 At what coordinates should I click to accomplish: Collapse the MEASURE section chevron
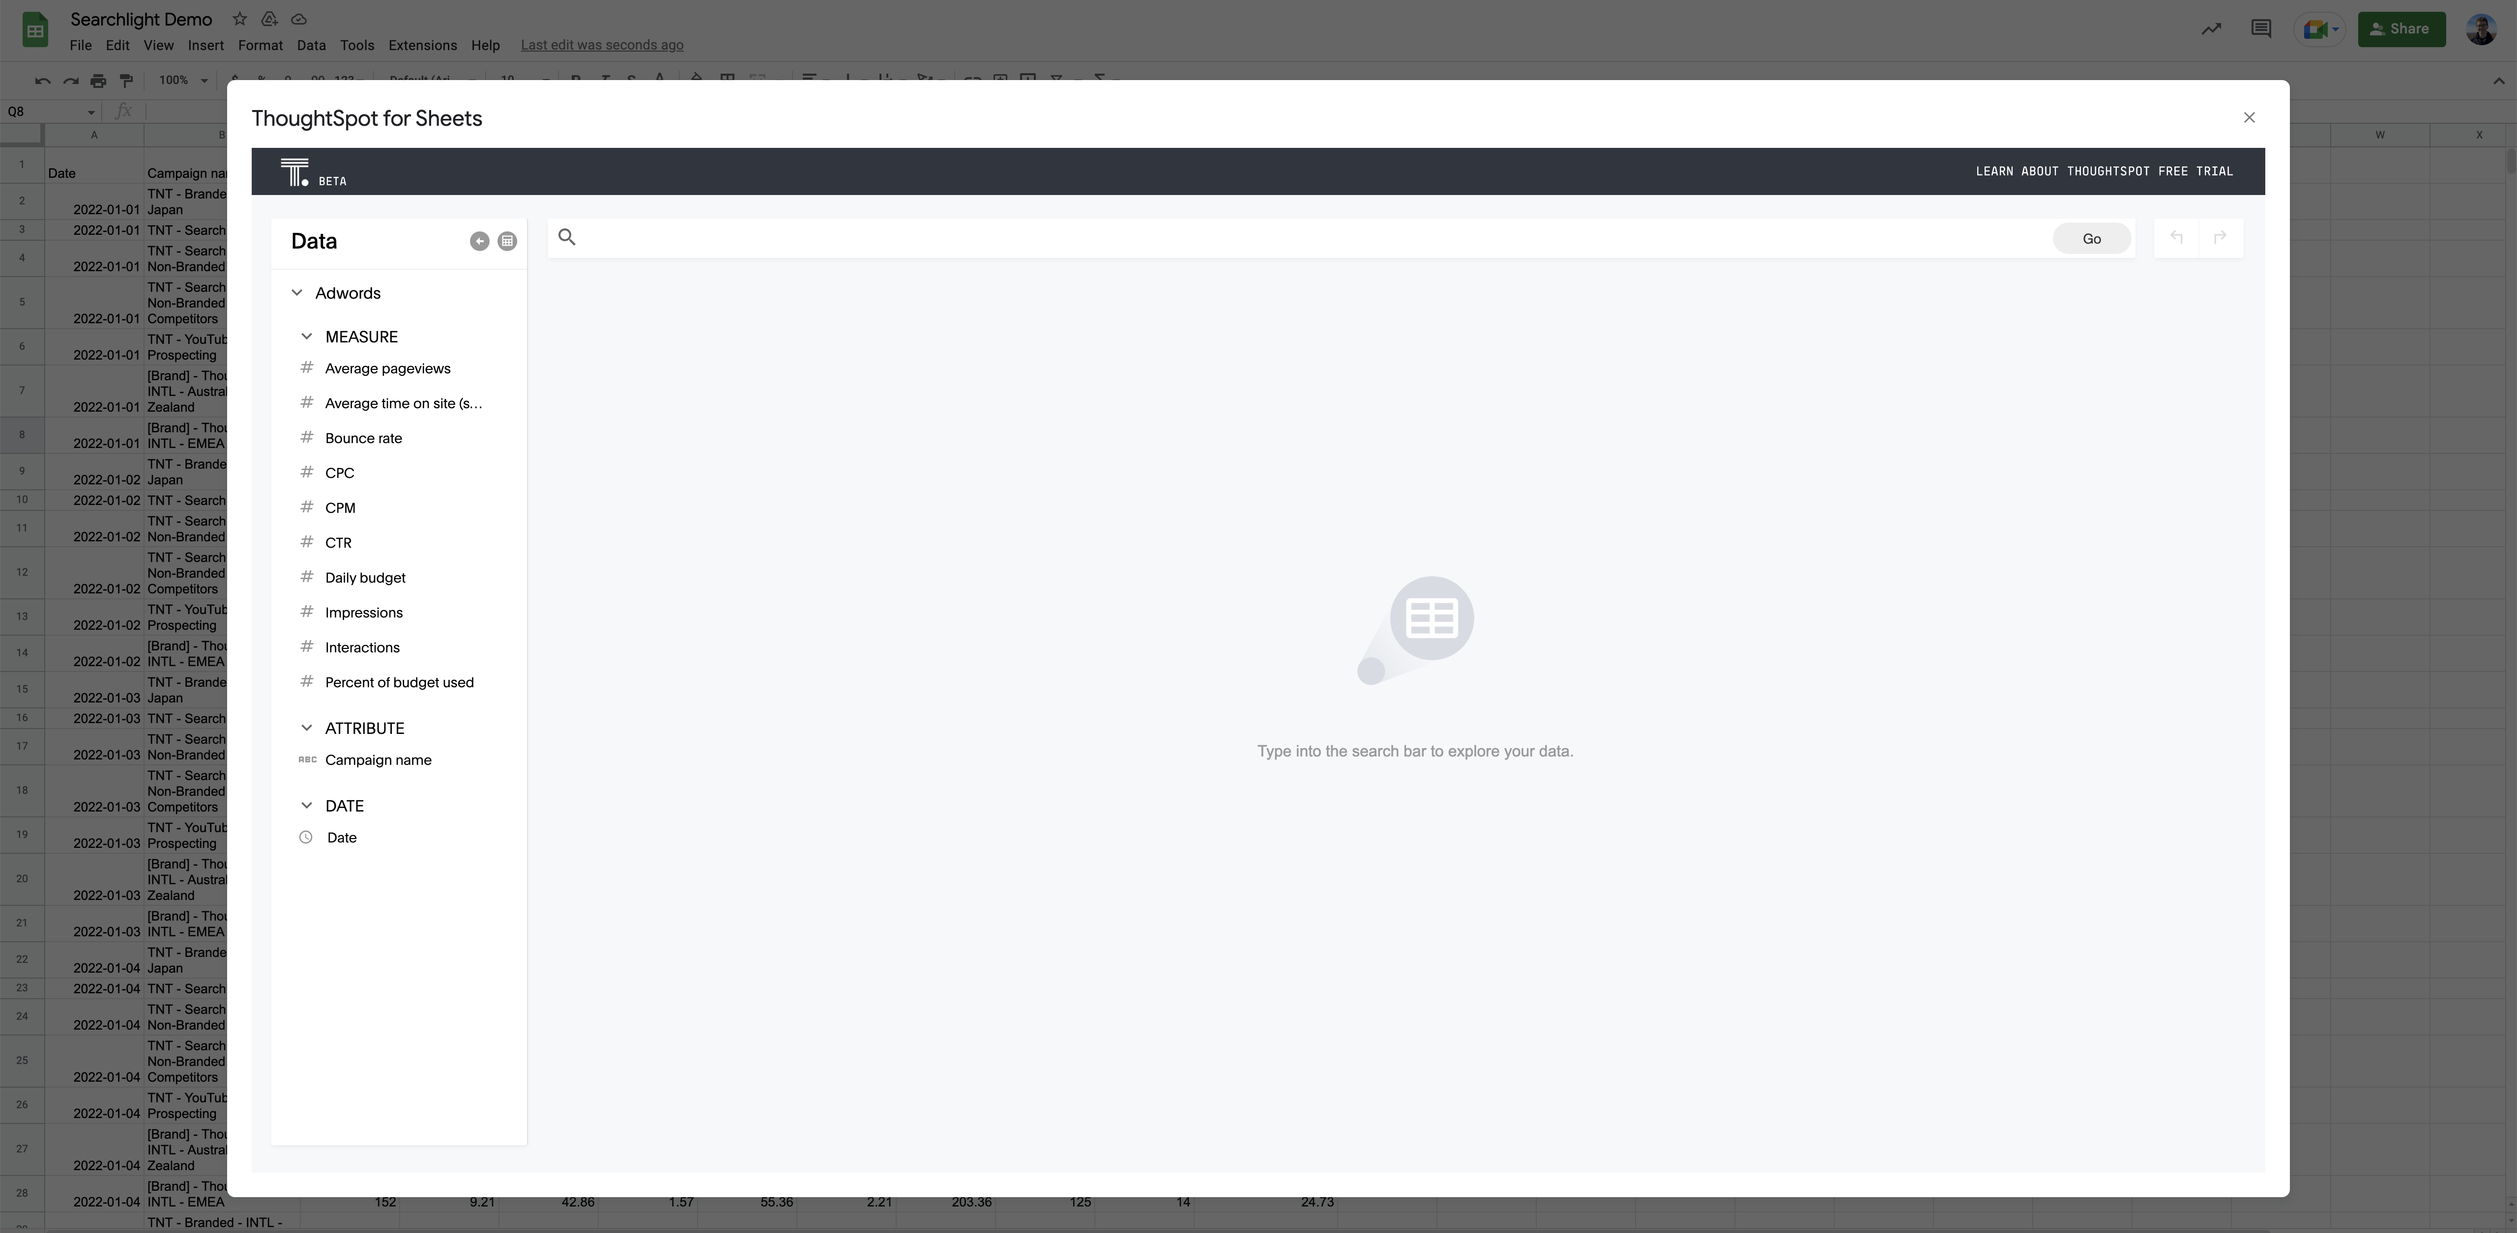coord(305,336)
